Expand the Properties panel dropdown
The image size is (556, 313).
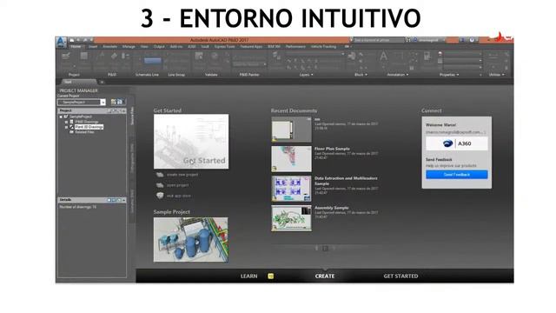click(x=449, y=75)
